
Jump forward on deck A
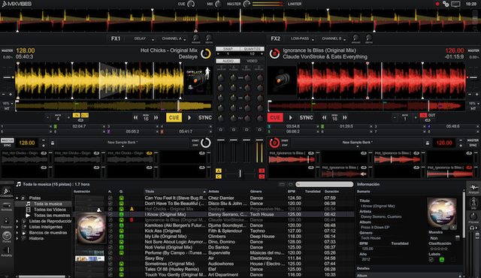(x=156, y=118)
